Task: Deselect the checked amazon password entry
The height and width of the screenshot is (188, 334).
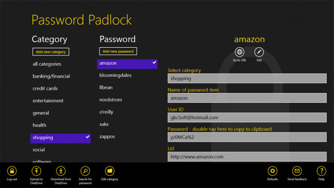Action: coord(127,64)
